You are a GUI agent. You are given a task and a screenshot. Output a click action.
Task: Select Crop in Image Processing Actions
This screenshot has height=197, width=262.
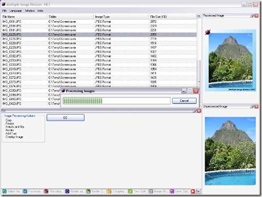pyautogui.click(x=8, y=120)
